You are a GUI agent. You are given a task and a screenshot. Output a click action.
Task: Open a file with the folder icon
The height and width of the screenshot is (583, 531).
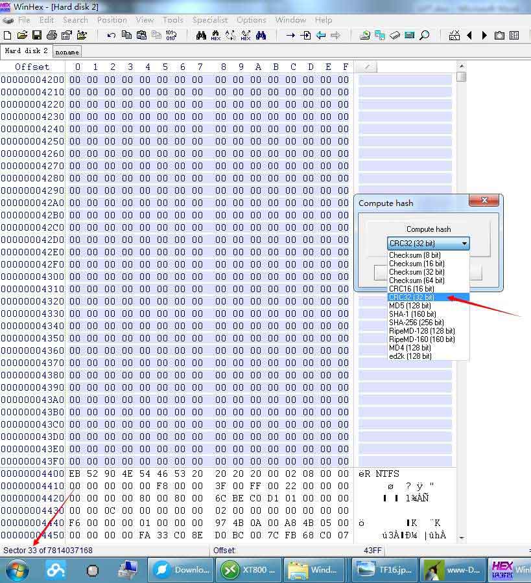pos(22,36)
